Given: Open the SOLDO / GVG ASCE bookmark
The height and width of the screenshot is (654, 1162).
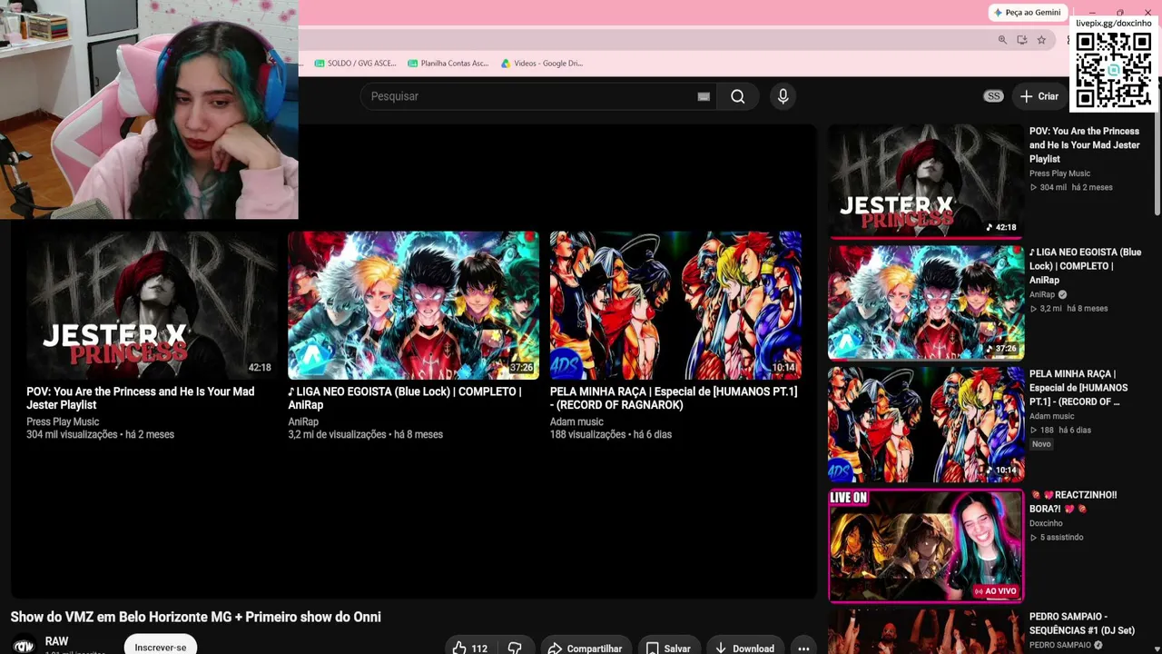Looking at the screenshot, I should pyautogui.click(x=355, y=64).
